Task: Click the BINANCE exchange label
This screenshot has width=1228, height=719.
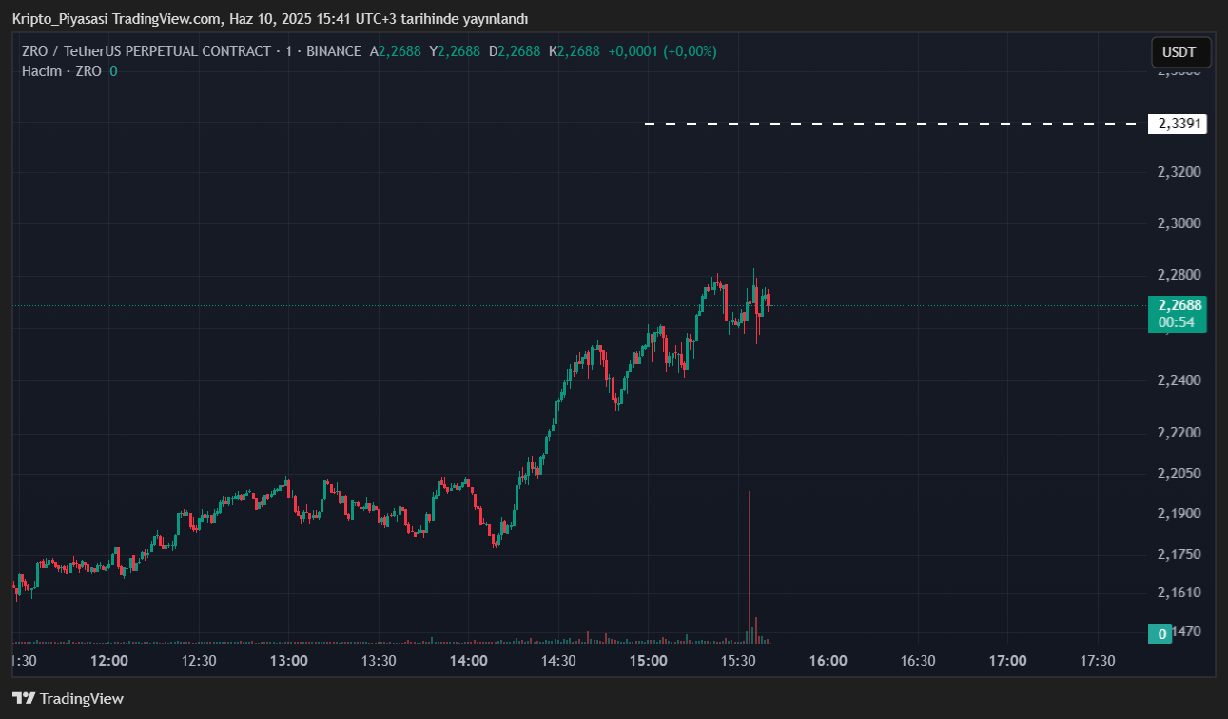Action: coord(334,51)
